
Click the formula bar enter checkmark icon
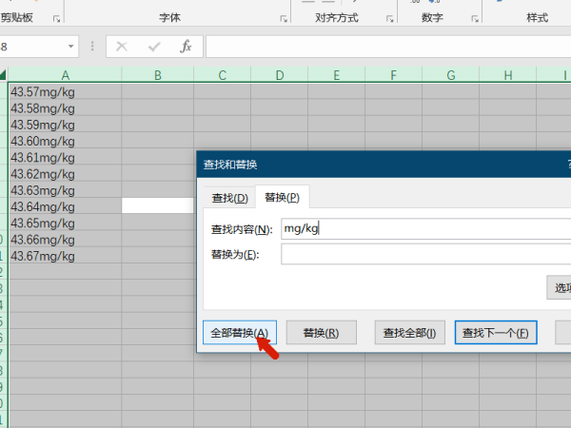(153, 47)
